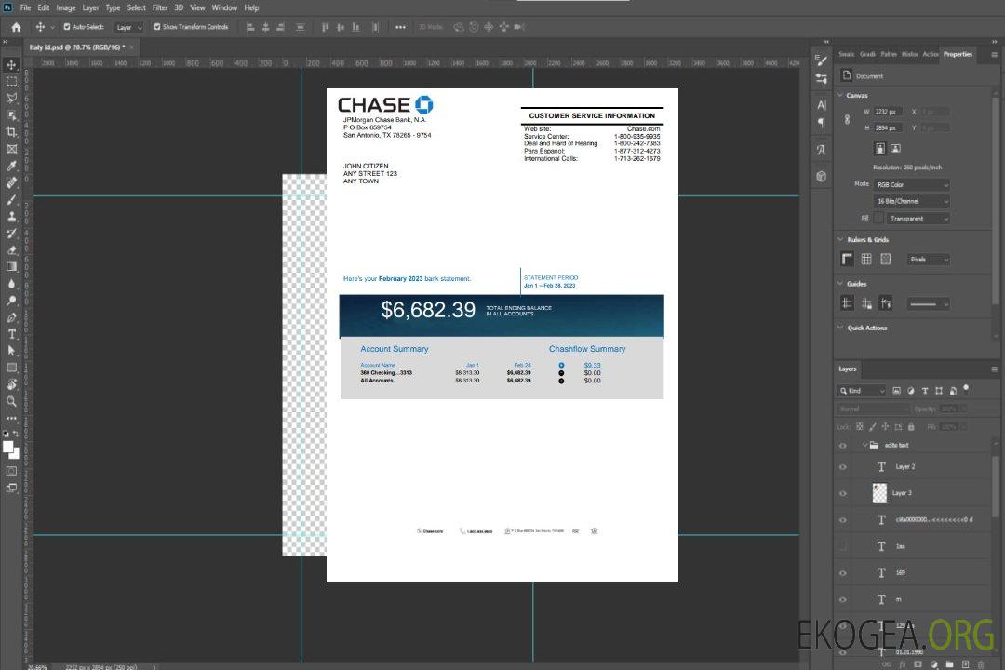Select the Eyedropper tool
The width and height of the screenshot is (1005, 670).
click(11, 166)
